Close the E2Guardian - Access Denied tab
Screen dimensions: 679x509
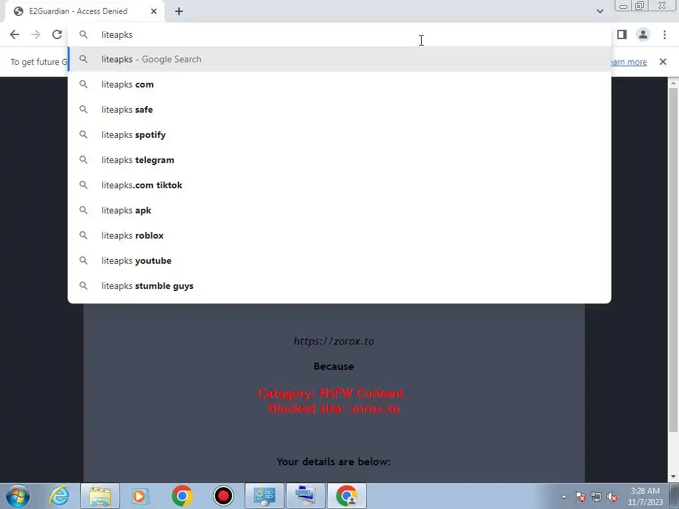154,12
